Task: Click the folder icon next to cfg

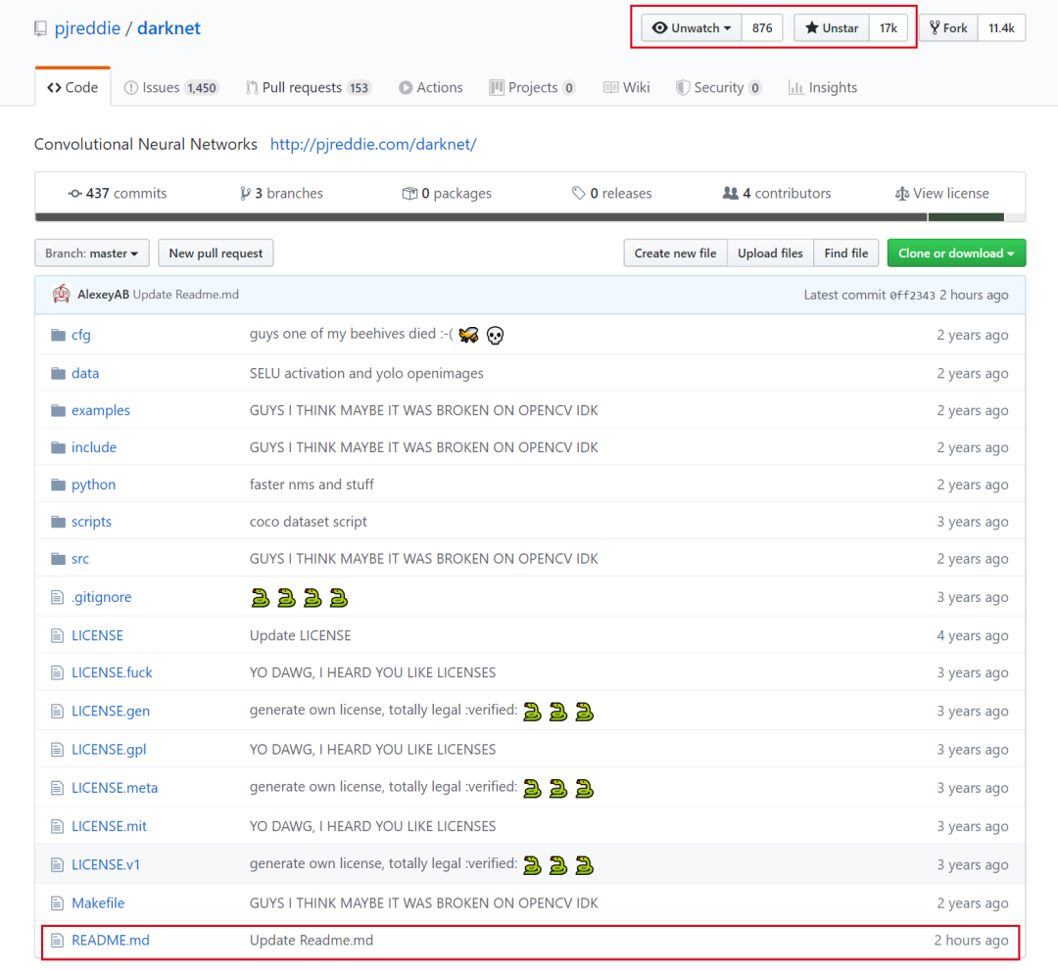Action: (x=57, y=335)
